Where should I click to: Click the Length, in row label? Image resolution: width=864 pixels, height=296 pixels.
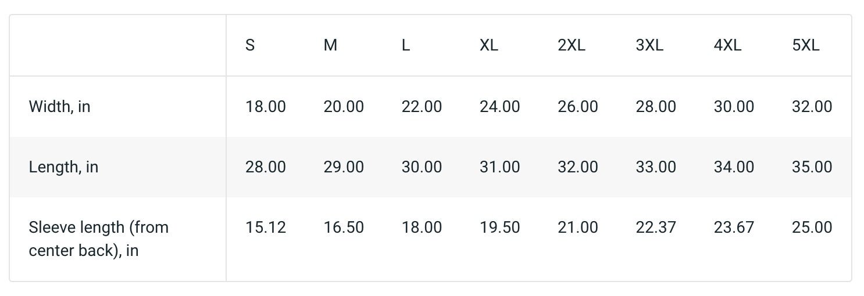[63, 167]
